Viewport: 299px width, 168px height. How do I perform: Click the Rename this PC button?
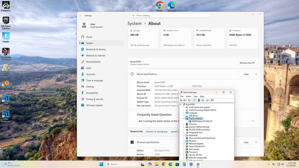coord(247,63)
